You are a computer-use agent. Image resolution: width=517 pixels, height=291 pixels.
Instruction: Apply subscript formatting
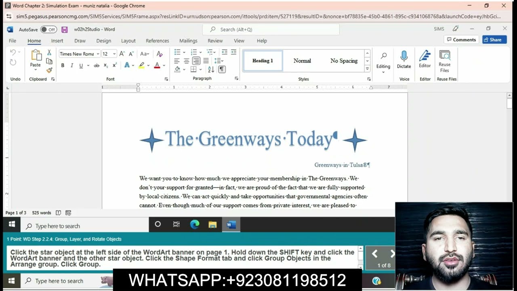106,65
